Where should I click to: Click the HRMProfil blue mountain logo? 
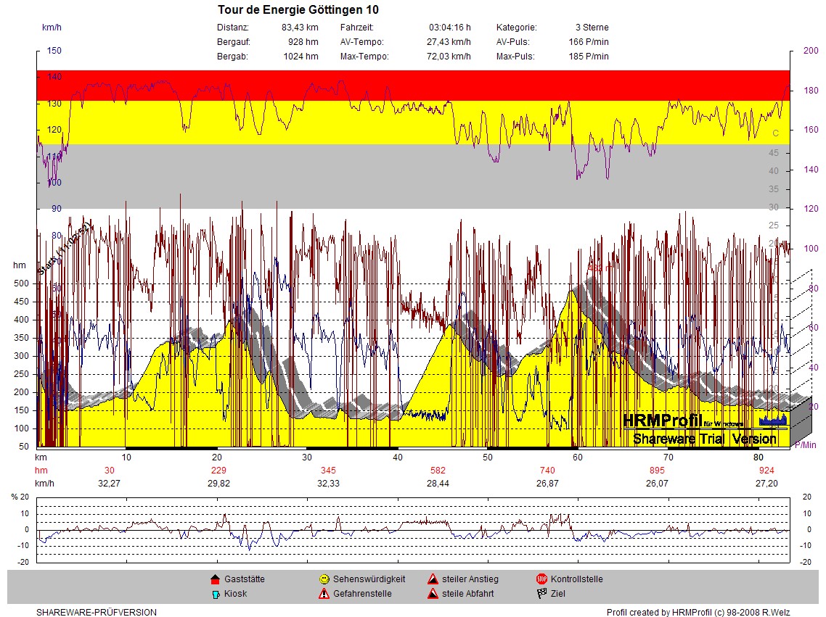point(772,421)
